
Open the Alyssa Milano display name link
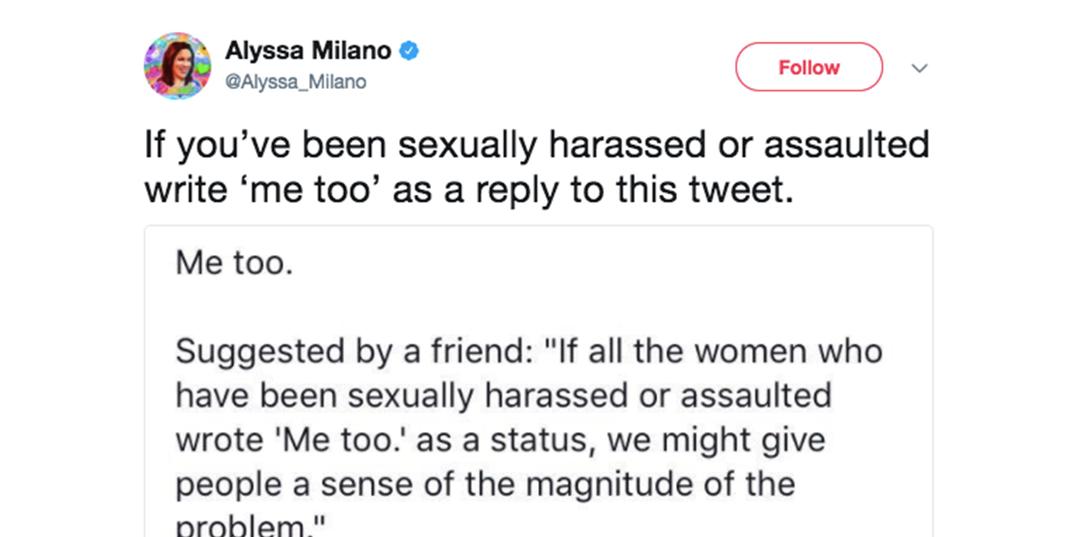tap(307, 51)
